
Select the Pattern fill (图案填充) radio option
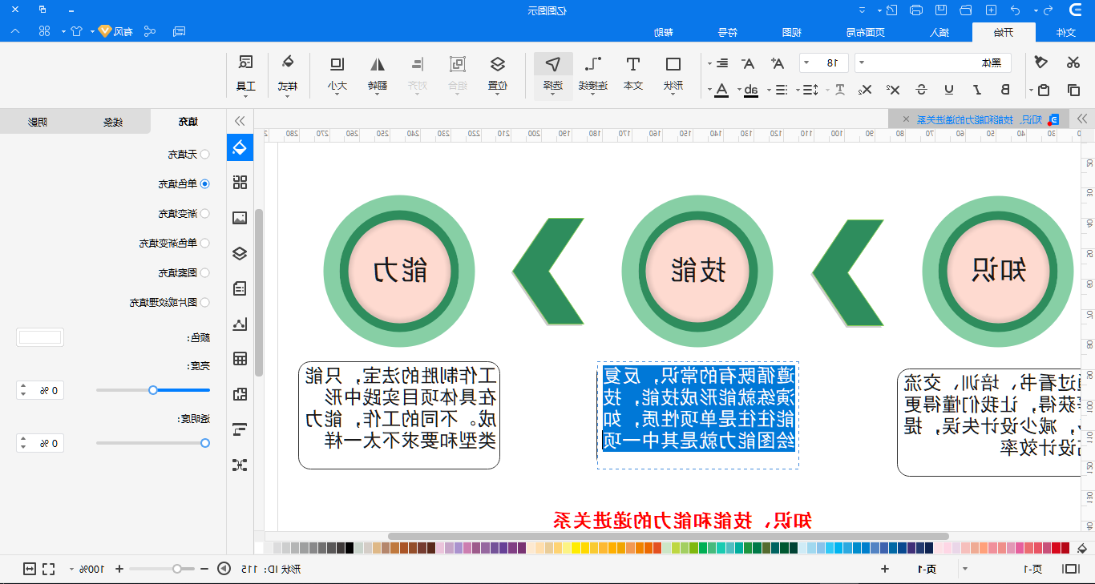pyautogui.click(x=204, y=272)
